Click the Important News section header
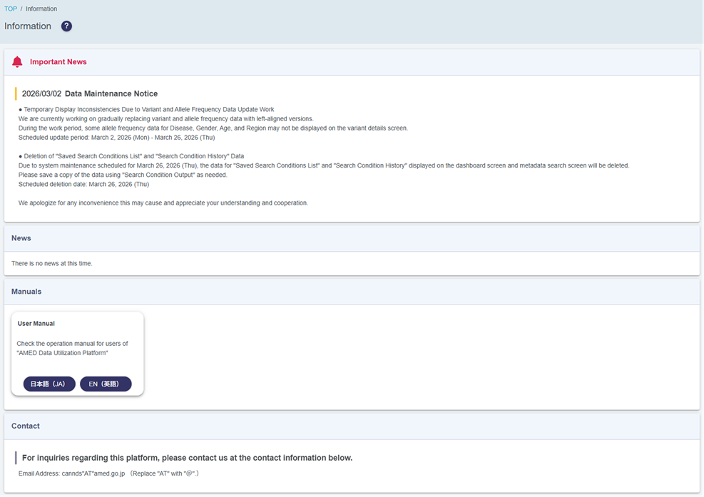This screenshot has height=497, width=704. click(58, 62)
